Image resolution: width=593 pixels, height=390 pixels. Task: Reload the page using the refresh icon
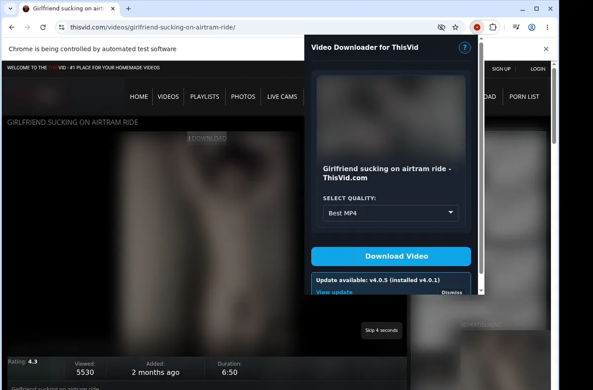(x=43, y=28)
